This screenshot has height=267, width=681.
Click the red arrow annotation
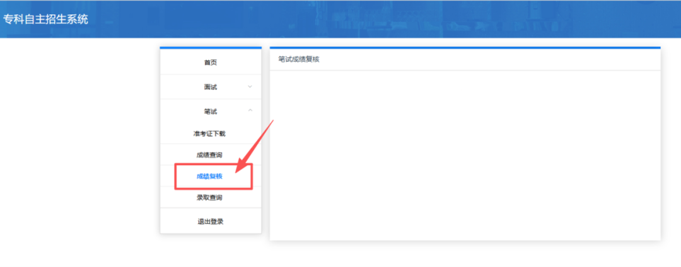click(255, 146)
